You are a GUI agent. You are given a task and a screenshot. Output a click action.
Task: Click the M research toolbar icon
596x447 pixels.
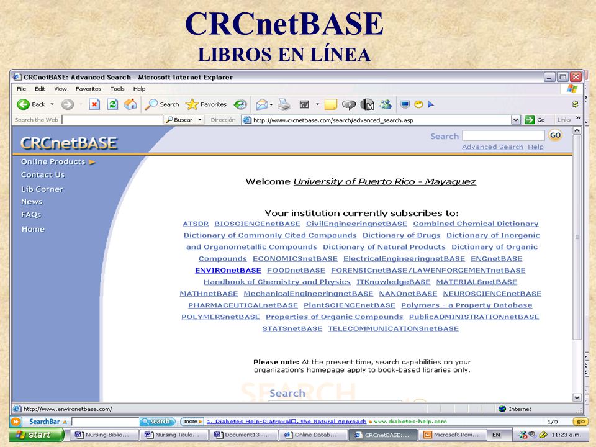pyautogui.click(x=367, y=104)
